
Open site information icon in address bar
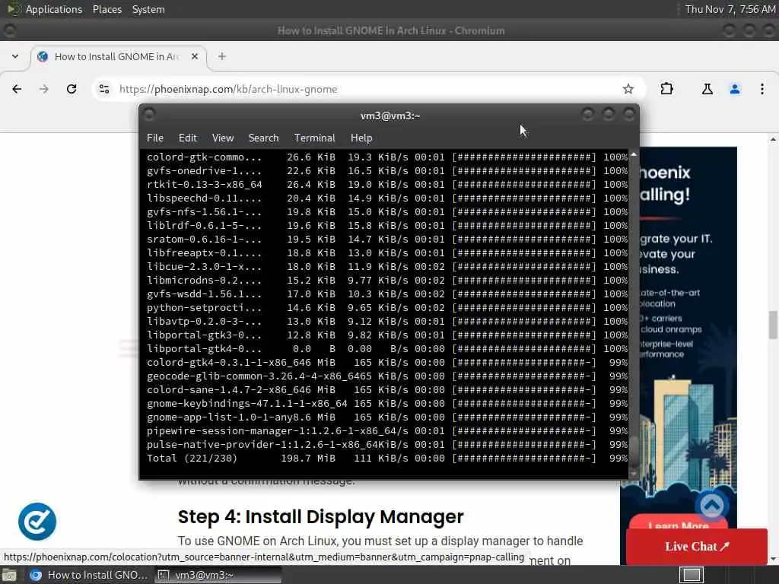[103, 89]
